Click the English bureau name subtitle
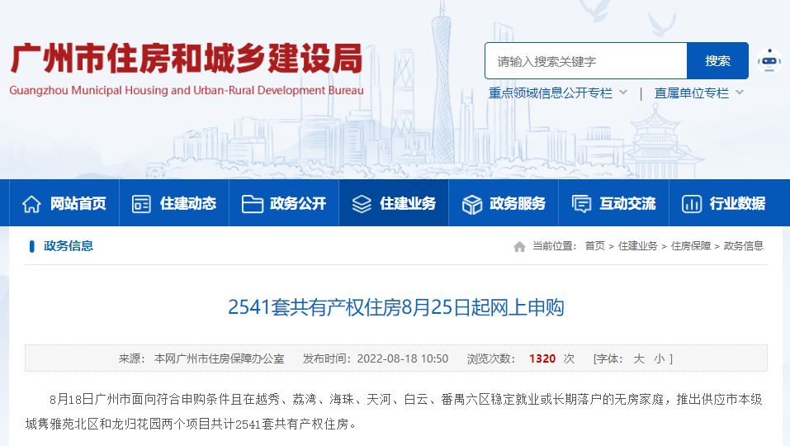 tap(187, 91)
